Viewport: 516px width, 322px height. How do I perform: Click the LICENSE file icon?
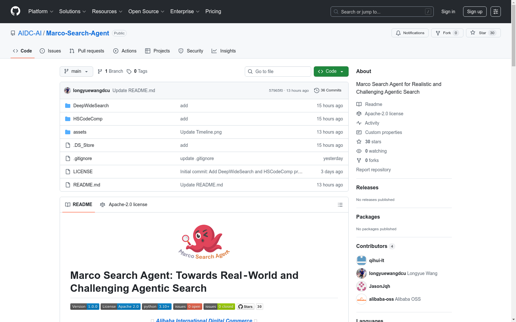(x=68, y=172)
